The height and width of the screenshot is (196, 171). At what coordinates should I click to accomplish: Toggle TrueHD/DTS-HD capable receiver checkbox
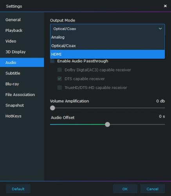59,87
